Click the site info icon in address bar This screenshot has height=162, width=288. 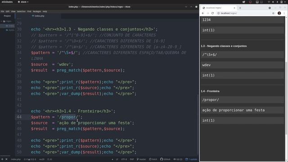[x=218, y=13]
